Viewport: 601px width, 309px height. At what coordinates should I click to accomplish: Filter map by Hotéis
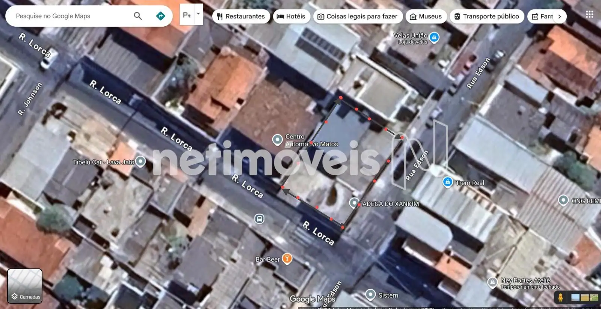(x=291, y=17)
